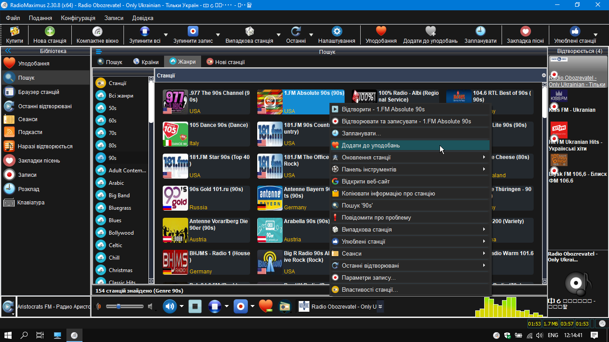The image size is (609, 342).
Task: Select the 80s genre
Action: (120, 145)
